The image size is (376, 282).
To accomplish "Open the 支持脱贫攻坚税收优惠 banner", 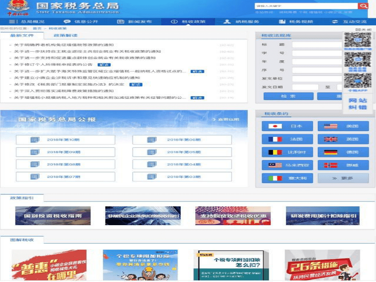I will click(233, 216).
